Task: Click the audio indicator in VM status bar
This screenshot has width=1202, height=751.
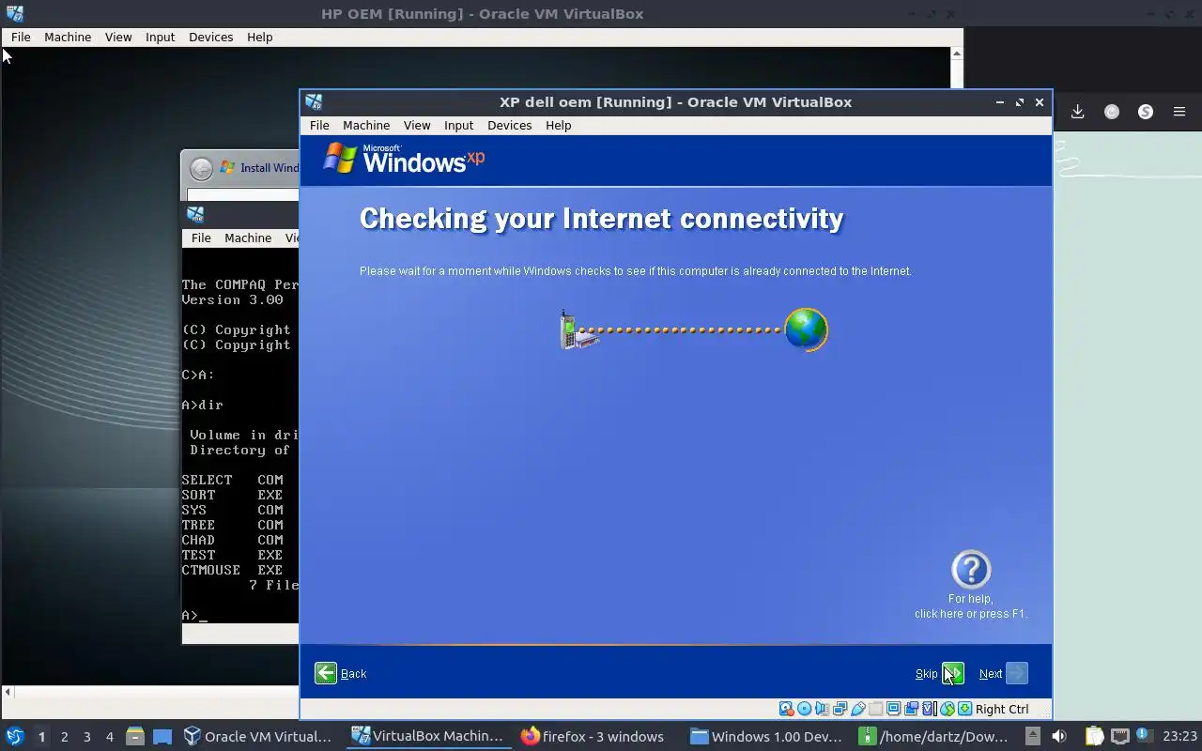Action: [823, 709]
